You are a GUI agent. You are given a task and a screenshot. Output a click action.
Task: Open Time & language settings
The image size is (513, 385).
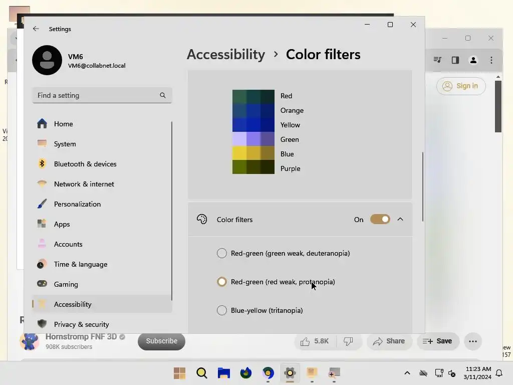(x=102, y=264)
